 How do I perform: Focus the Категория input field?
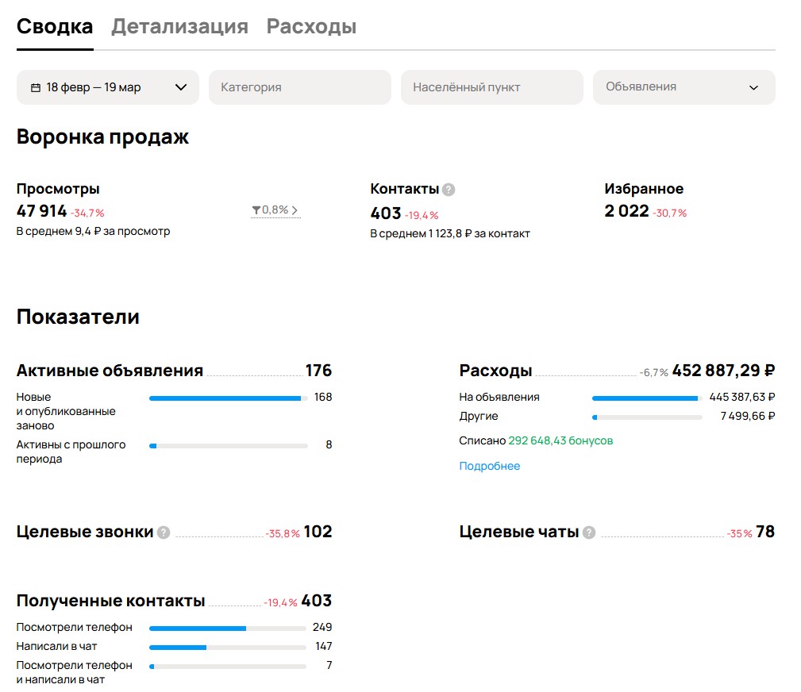point(300,87)
